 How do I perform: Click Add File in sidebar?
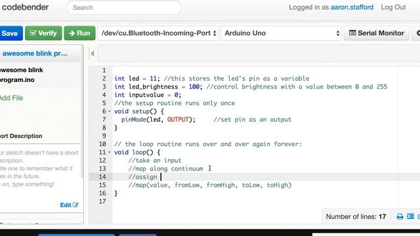pyautogui.click(x=11, y=98)
